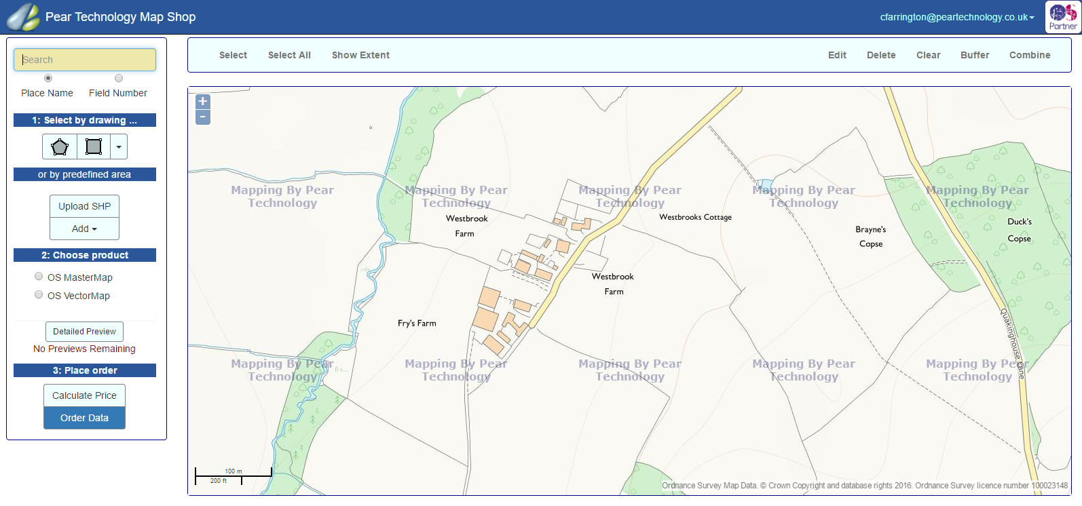Select the rectangle drawing tool
Screen dimensions: 1082x506
pos(94,147)
